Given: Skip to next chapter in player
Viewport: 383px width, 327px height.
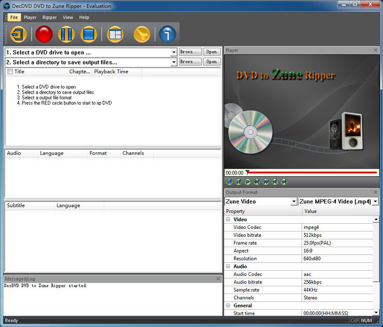Looking at the screenshot, I should click(x=284, y=182).
